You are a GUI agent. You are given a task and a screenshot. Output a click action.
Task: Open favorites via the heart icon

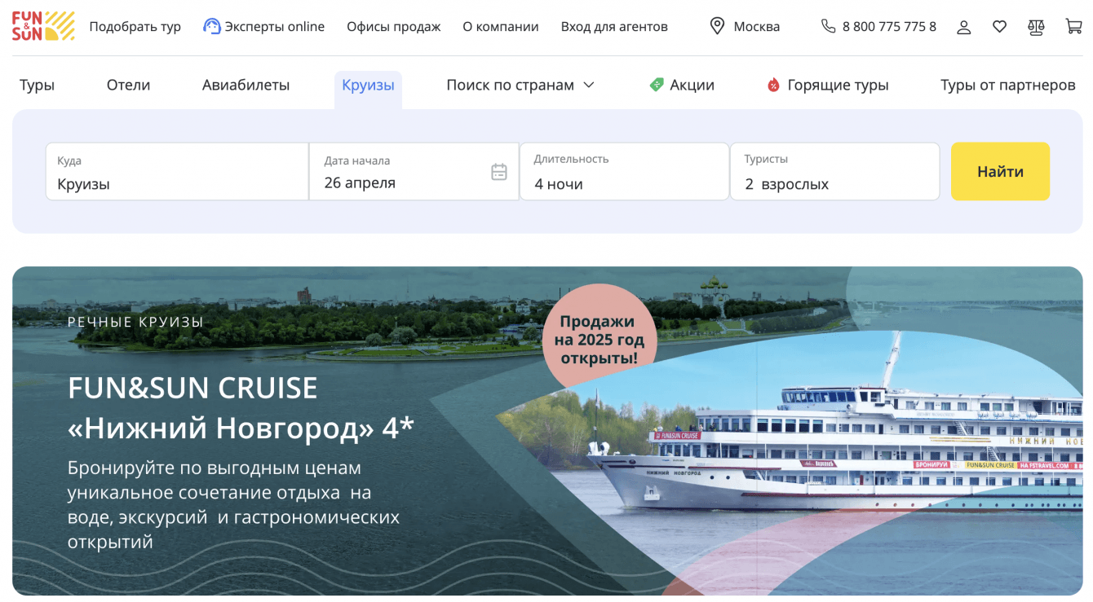point(999,27)
